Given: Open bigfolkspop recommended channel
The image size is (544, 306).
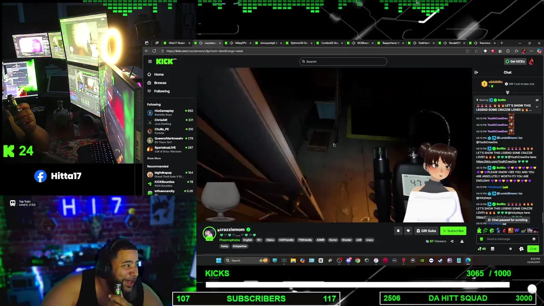Looking at the screenshot, I should coord(170,174).
